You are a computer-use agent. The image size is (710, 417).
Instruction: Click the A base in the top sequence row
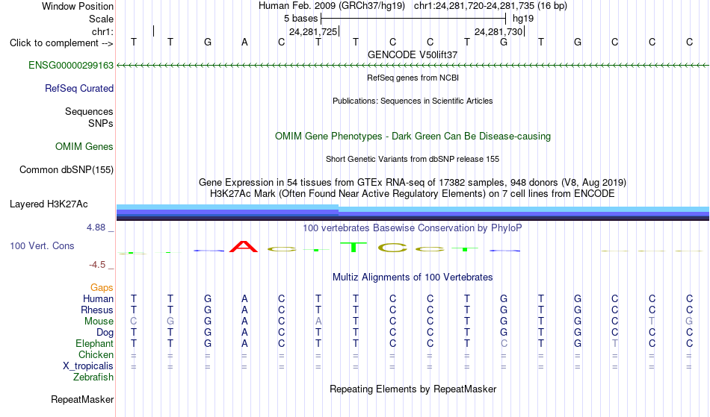pyautogui.click(x=244, y=42)
